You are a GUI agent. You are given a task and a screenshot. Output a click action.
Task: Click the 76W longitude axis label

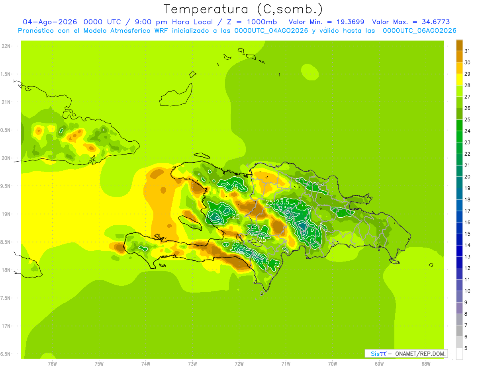(52, 363)
